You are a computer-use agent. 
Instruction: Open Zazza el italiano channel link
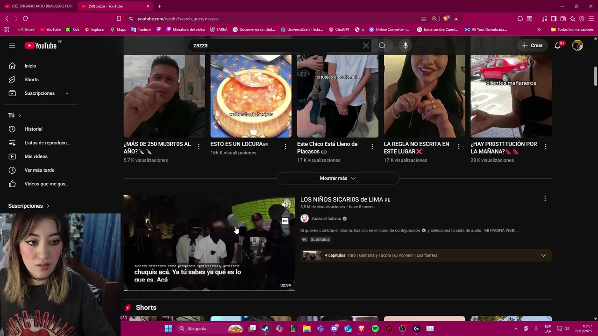pos(326,218)
